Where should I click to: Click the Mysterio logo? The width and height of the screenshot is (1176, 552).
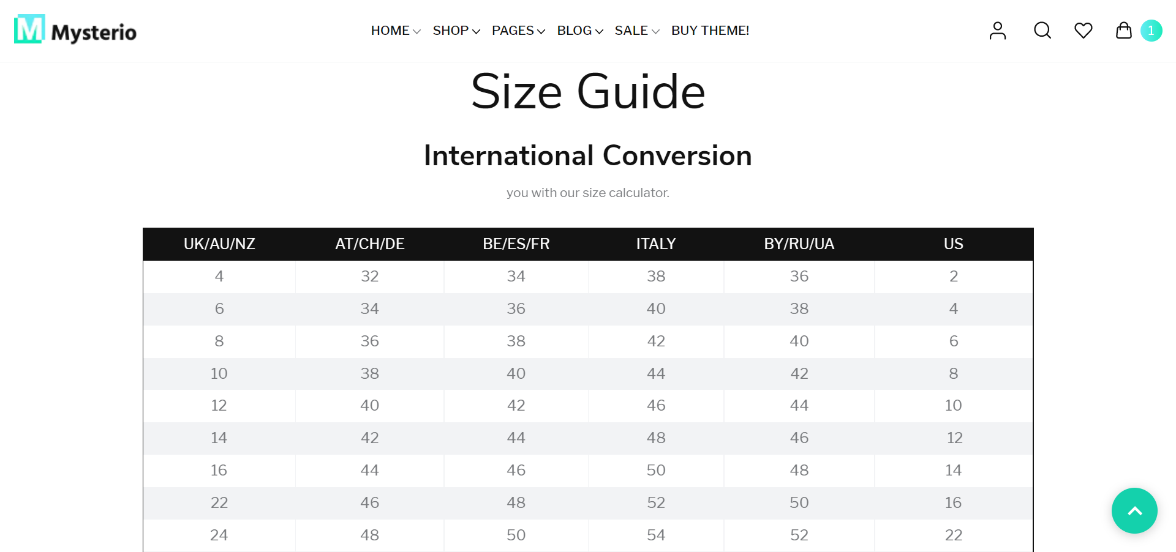pyautogui.click(x=75, y=30)
